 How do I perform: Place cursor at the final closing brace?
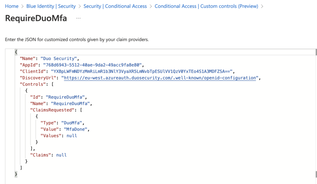pos(16,175)
